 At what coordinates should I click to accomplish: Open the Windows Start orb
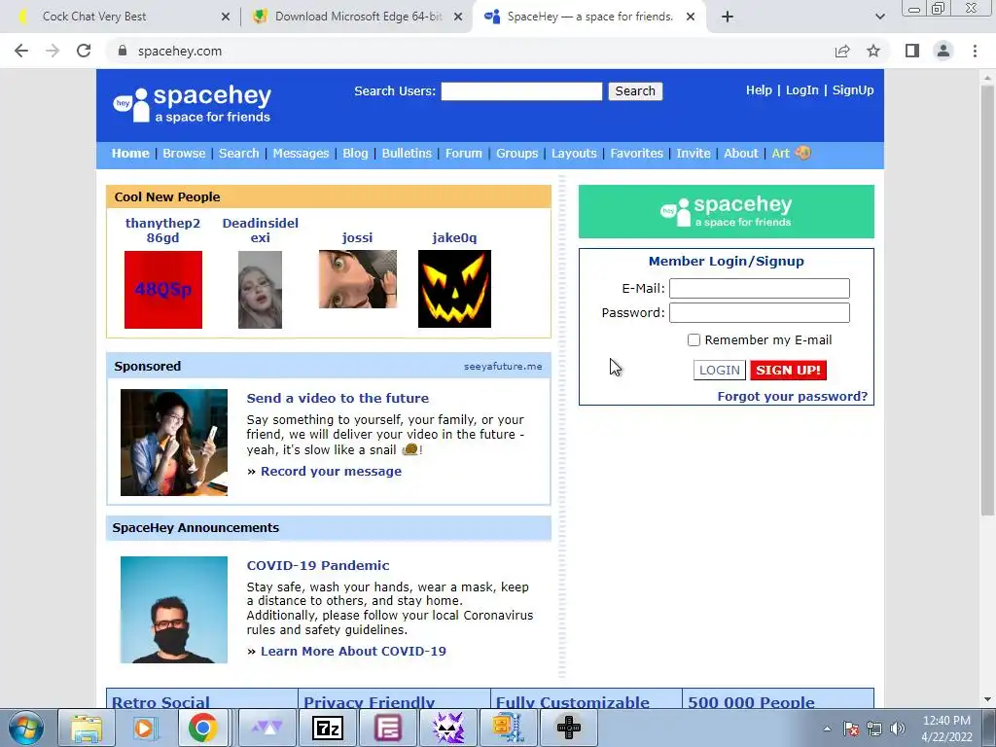(26, 728)
